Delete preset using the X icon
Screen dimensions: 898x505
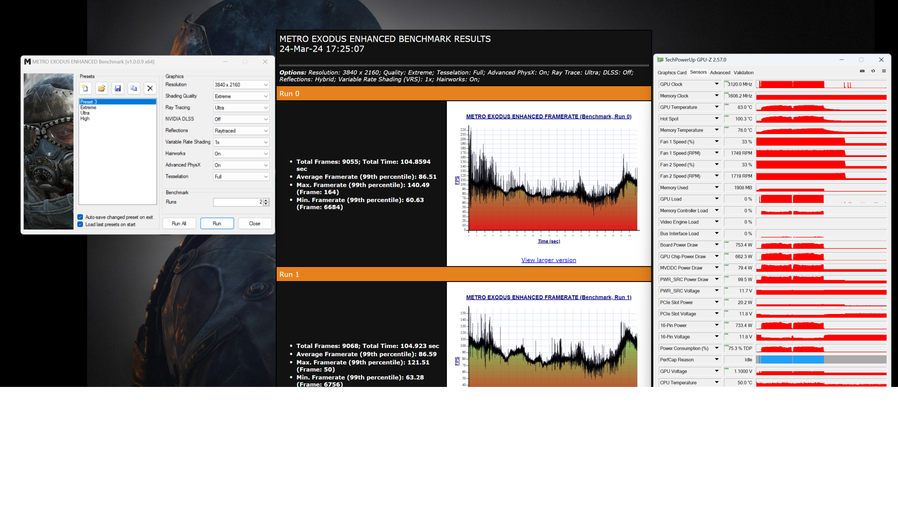[x=150, y=88]
